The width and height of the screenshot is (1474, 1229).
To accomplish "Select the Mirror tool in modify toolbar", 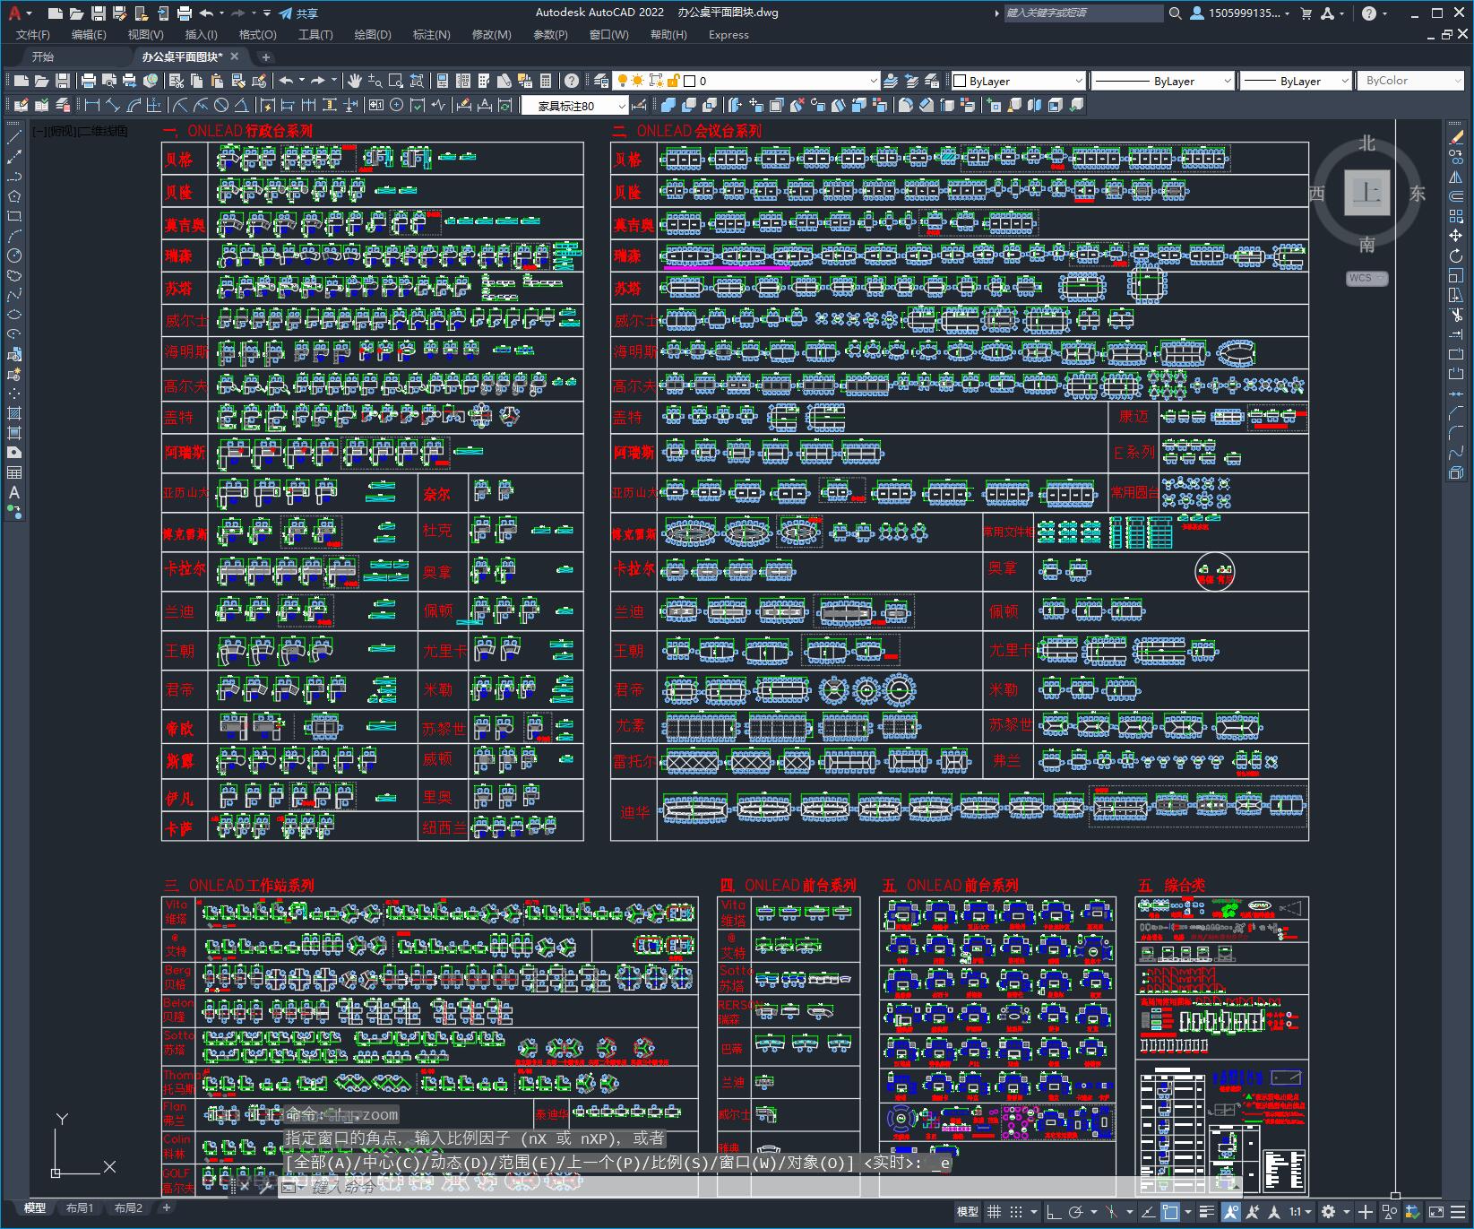I will click(1456, 177).
